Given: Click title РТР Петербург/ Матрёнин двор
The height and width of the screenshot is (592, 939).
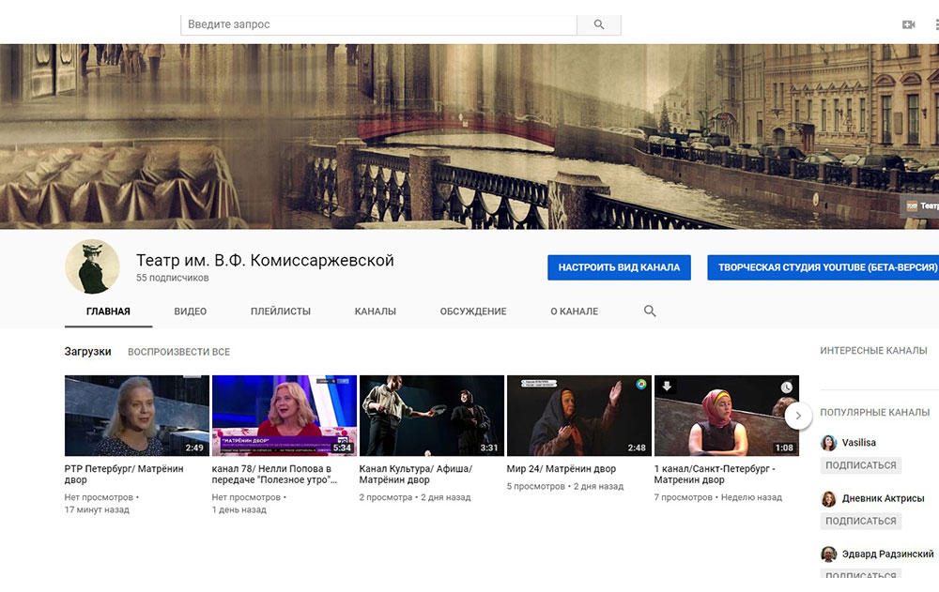Looking at the screenshot, I should 124,474.
